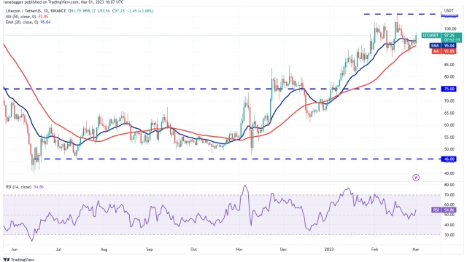Click the lightning bolt event icon
This screenshot has width=467, height=262.
[416, 178]
